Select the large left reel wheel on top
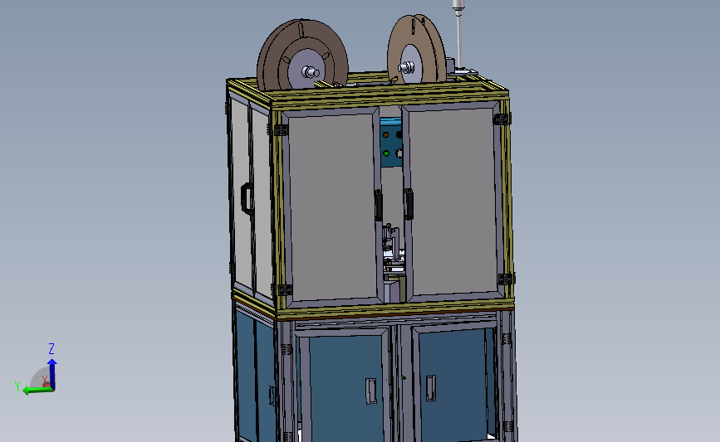This screenshot has height=442, width=720. 301,55
